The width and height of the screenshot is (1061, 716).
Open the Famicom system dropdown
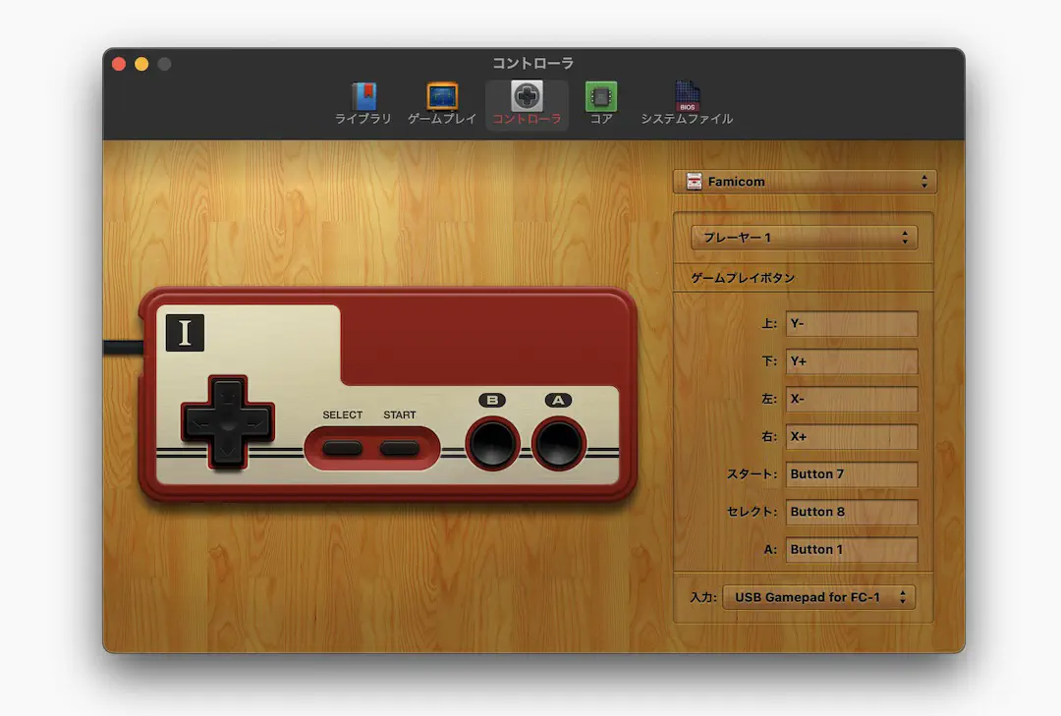pos(806,182)
